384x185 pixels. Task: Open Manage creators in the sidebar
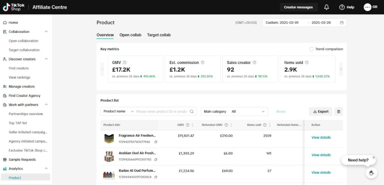tap(21, 87)
